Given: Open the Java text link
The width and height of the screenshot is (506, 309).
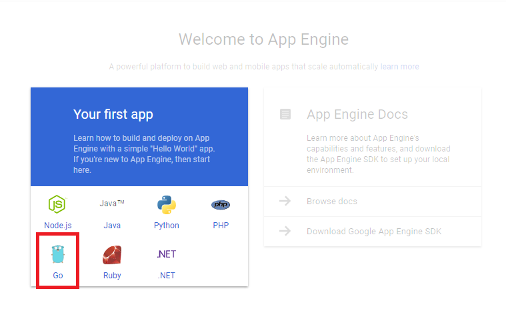Looking at the screenshot, I should 112,226.
